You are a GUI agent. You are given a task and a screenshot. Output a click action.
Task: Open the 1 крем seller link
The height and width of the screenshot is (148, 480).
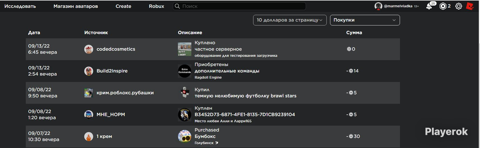(104, 136)
